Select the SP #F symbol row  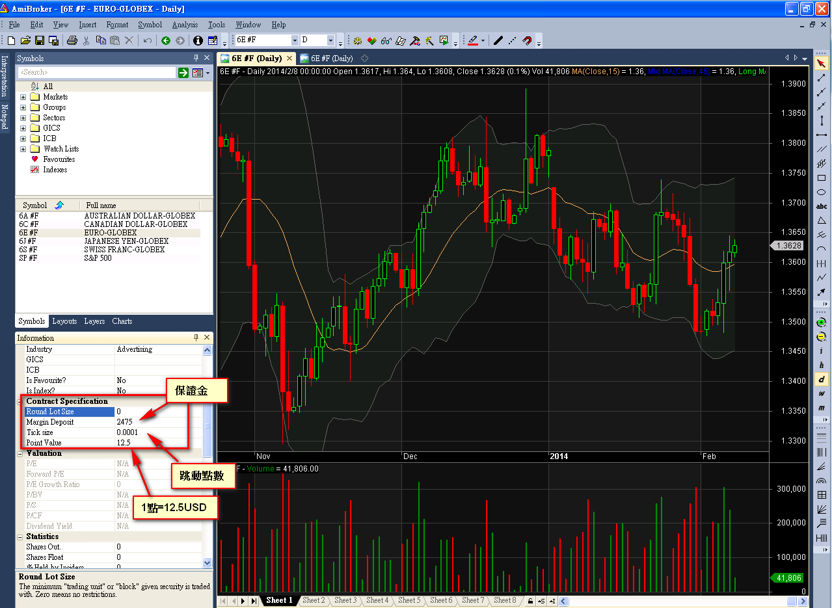108,258
